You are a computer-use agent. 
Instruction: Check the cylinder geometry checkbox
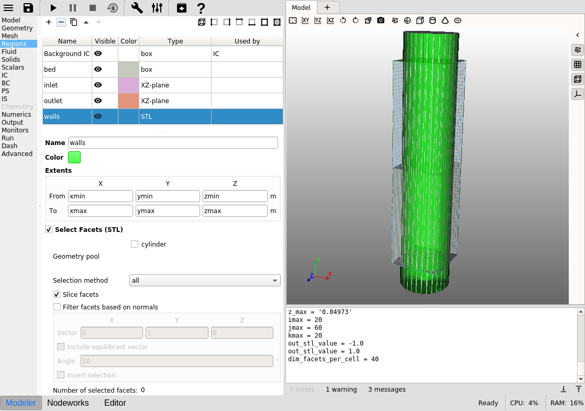(135, 244)
